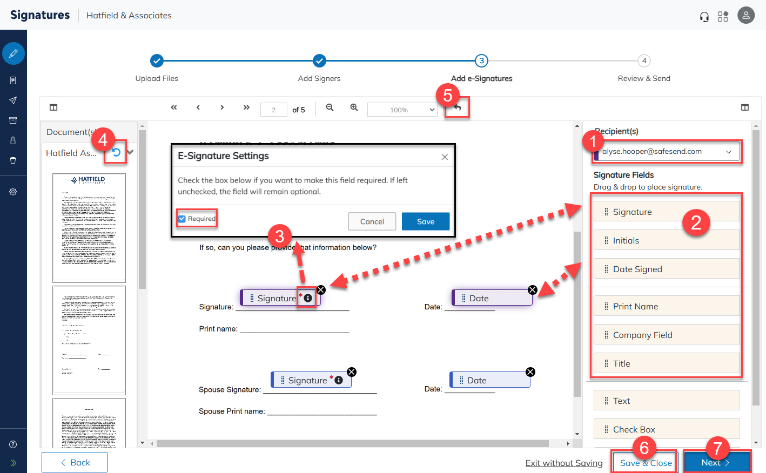This screenshot has height=473, width=766.
Task: Open the recycle bin sidebar icon
Action: 13,160
